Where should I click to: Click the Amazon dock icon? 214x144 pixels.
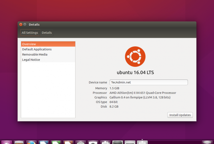tap(93, 142)
